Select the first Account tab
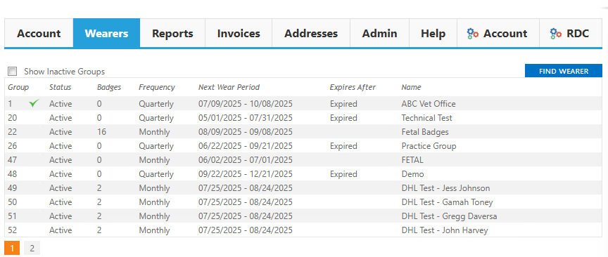608x257 pixels. click(x=39, y=33)
